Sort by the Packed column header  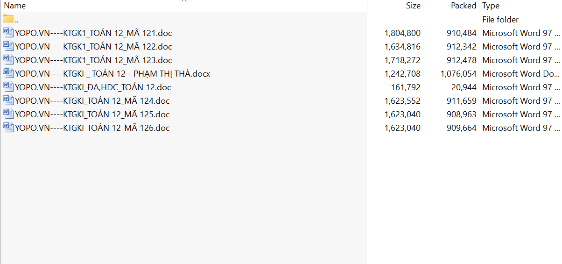point(463,6)
